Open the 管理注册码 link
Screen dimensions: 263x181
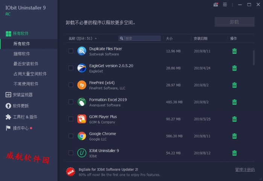(x=245, y=170)
